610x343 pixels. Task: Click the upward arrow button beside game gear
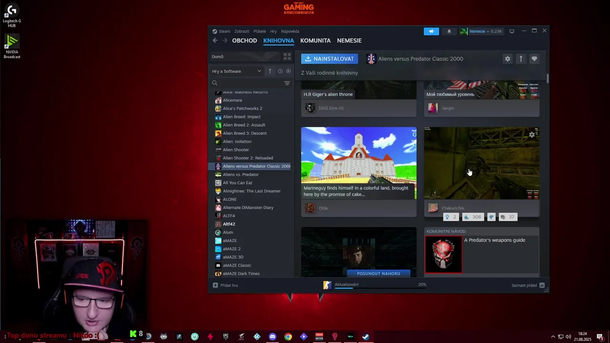[x=521, y=59]
